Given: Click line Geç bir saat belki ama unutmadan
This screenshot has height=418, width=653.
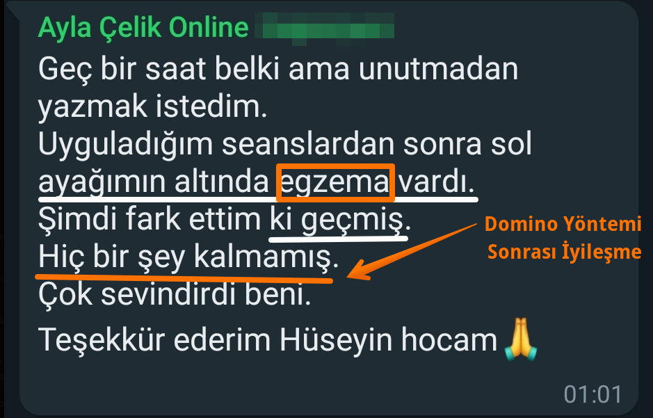Looking at the screenshot, I should coord(278,69).
